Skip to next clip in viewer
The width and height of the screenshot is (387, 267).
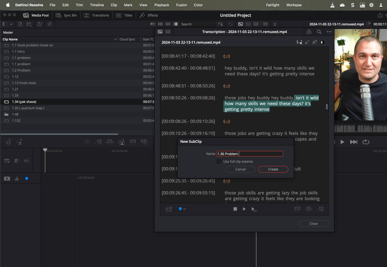tap(353, 142)
